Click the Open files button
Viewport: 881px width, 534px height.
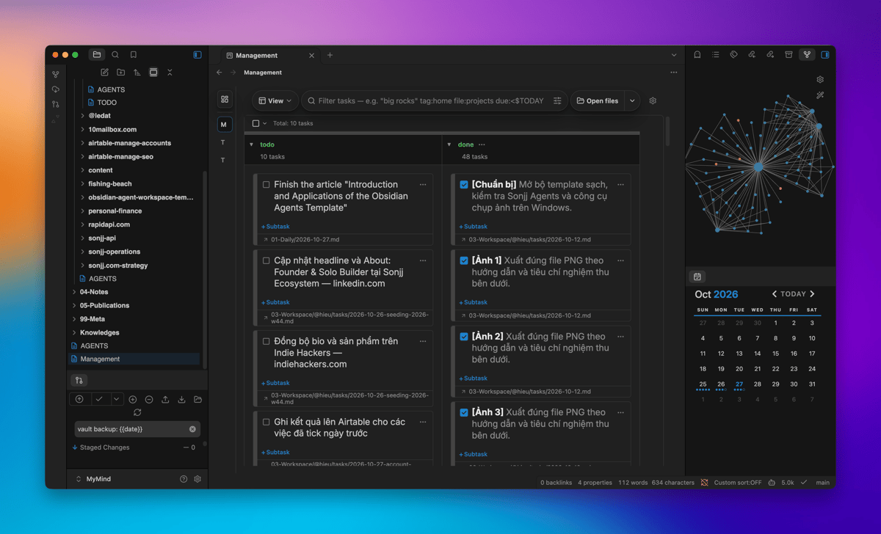coord(597,100)
